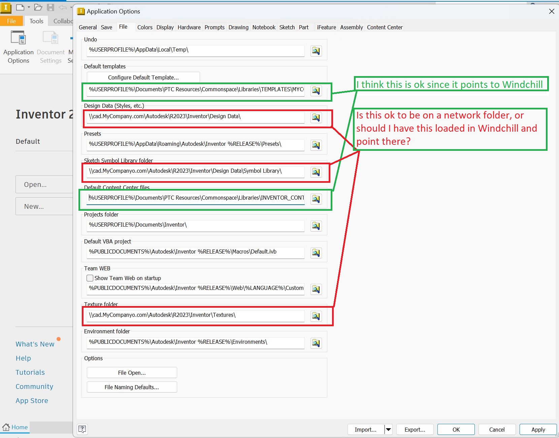This screenshot has width=559, height=438.
Task: Open browse for the Projects folder path
Action: pyautogui.click(x=316, y=226)
